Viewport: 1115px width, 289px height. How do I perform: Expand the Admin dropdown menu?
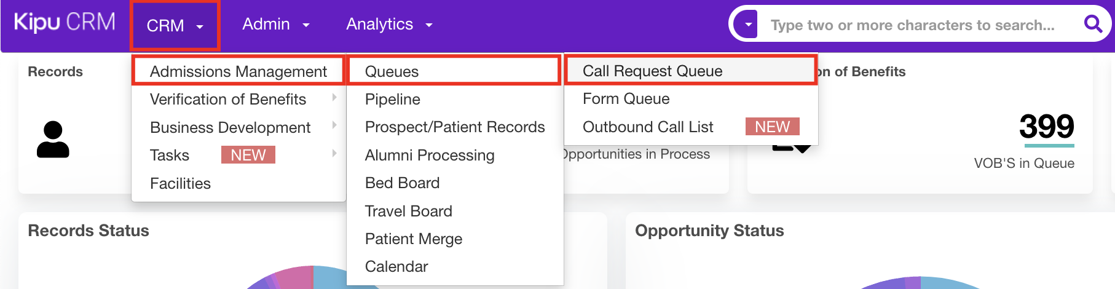pyautogui.click(x=275, y=25)
